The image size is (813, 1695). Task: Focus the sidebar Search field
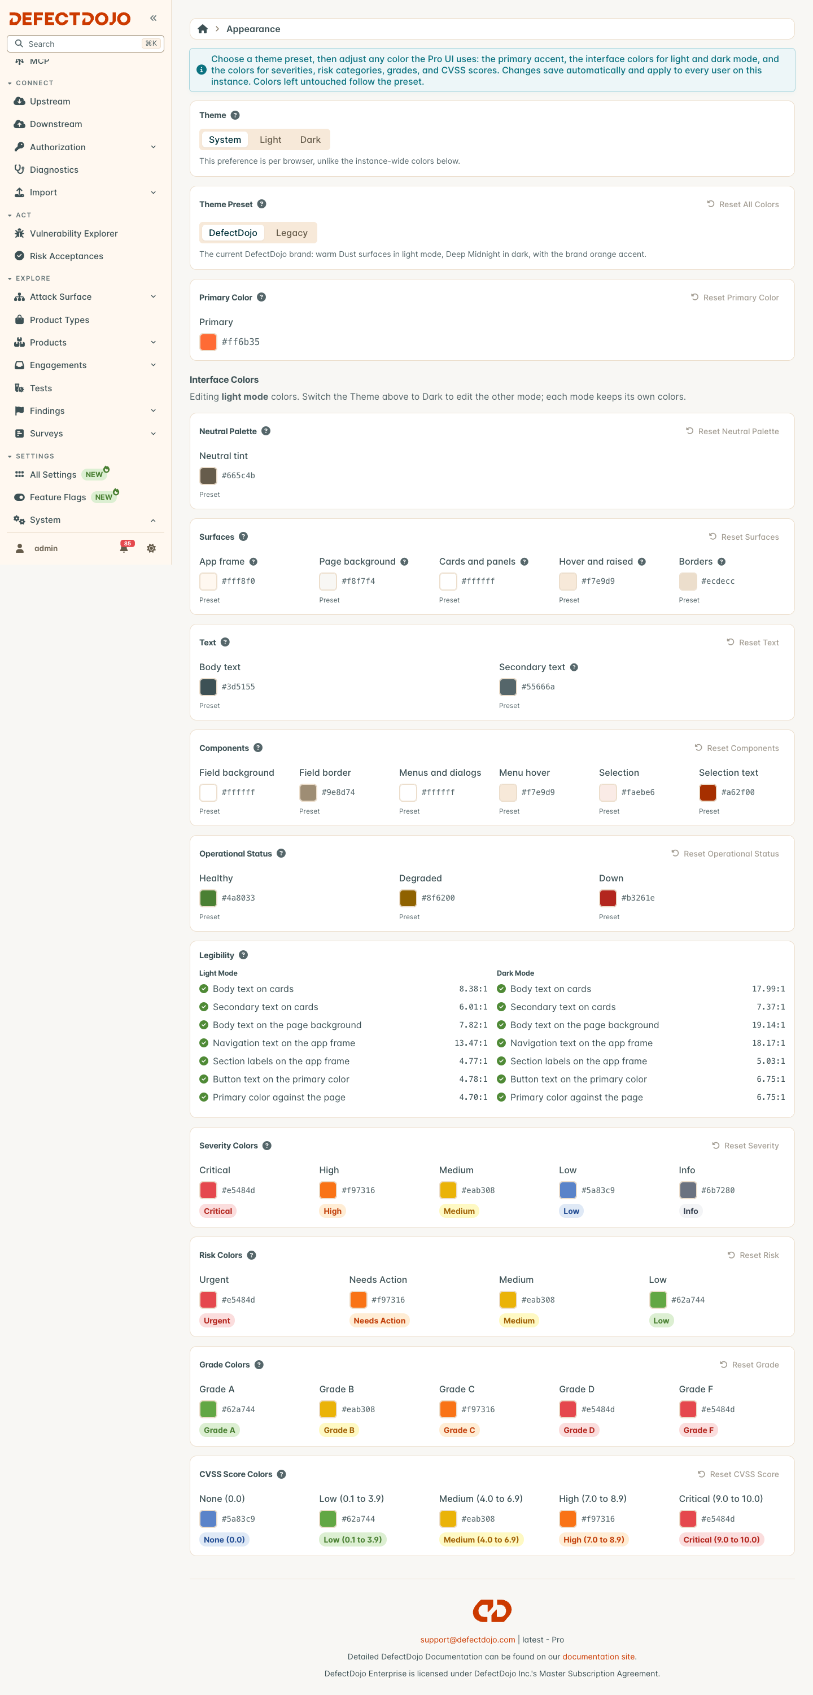pos(85,44)
